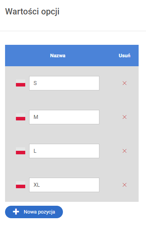
Task: Delete the S option value row
Action: click(x=124, y=83)
